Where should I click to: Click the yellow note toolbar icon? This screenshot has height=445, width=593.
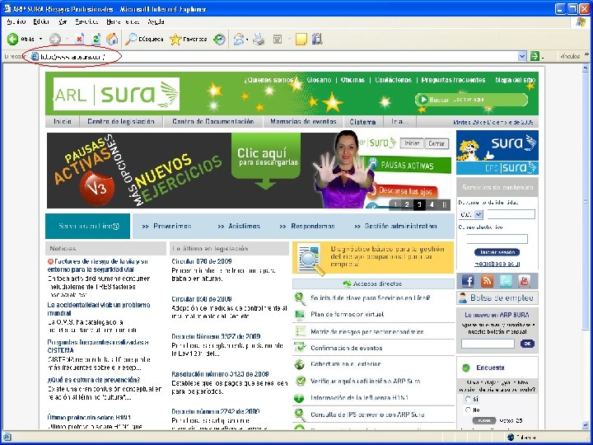[x=301, y=39]
